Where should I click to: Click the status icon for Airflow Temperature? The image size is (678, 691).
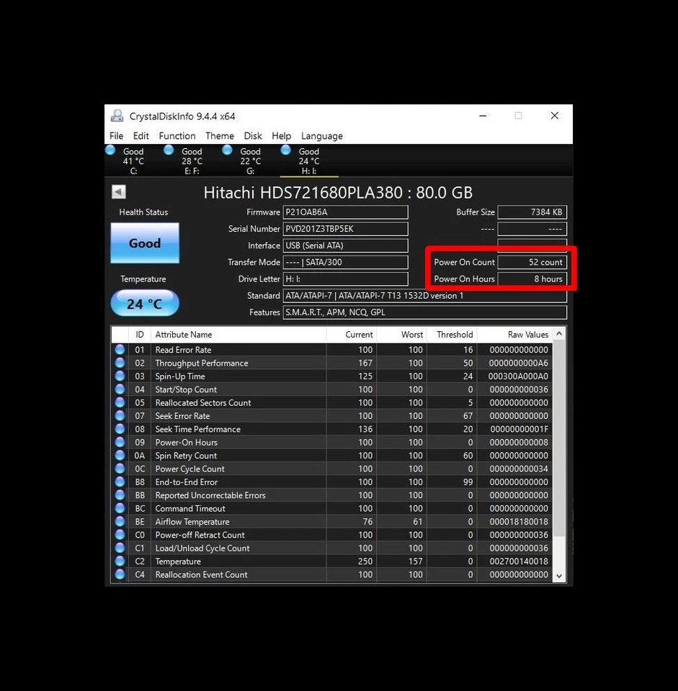click(x=120, y=521)
